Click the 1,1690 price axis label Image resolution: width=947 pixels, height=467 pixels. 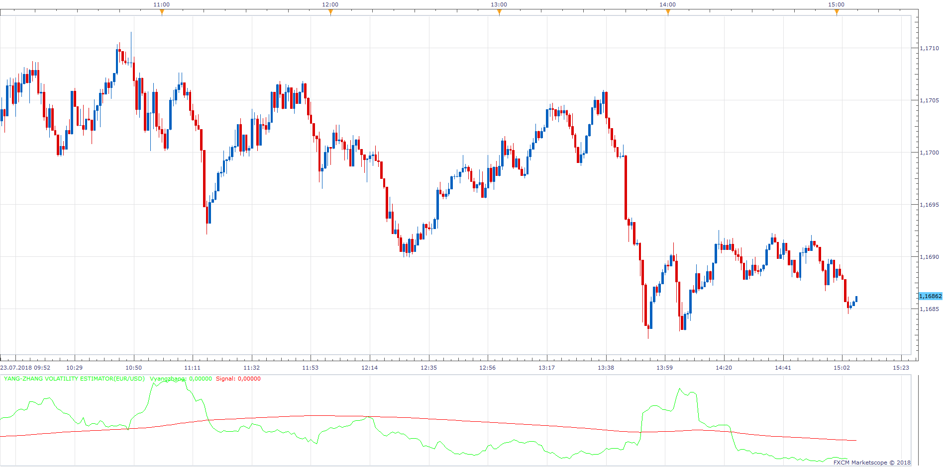929,257
